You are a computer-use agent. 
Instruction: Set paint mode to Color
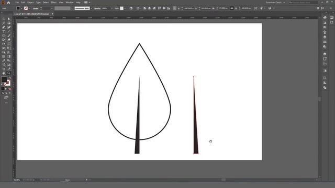(x=3, y=89)
